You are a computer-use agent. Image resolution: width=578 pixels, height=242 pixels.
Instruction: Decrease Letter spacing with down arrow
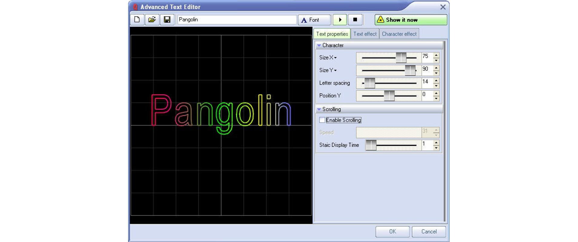[436, 86]
